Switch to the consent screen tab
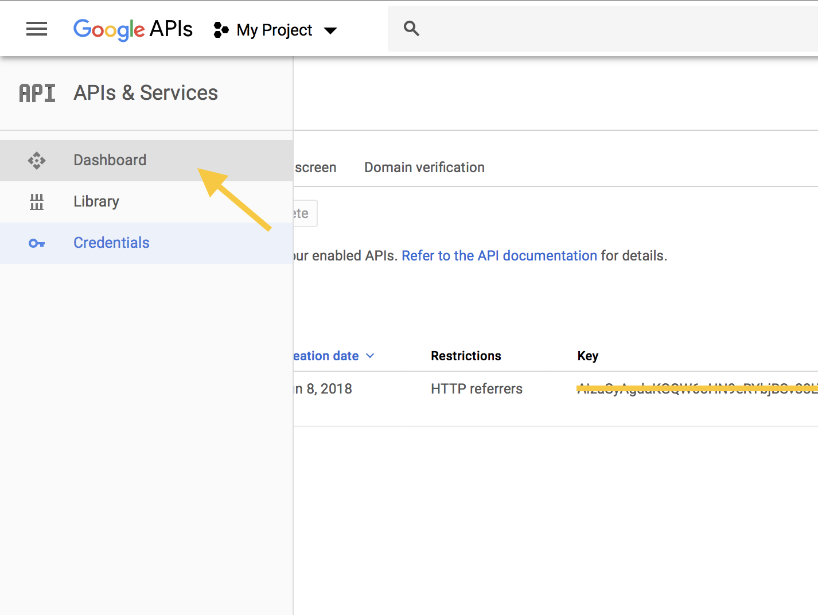This screenshot has width=818, height=615. pos(315,168)
